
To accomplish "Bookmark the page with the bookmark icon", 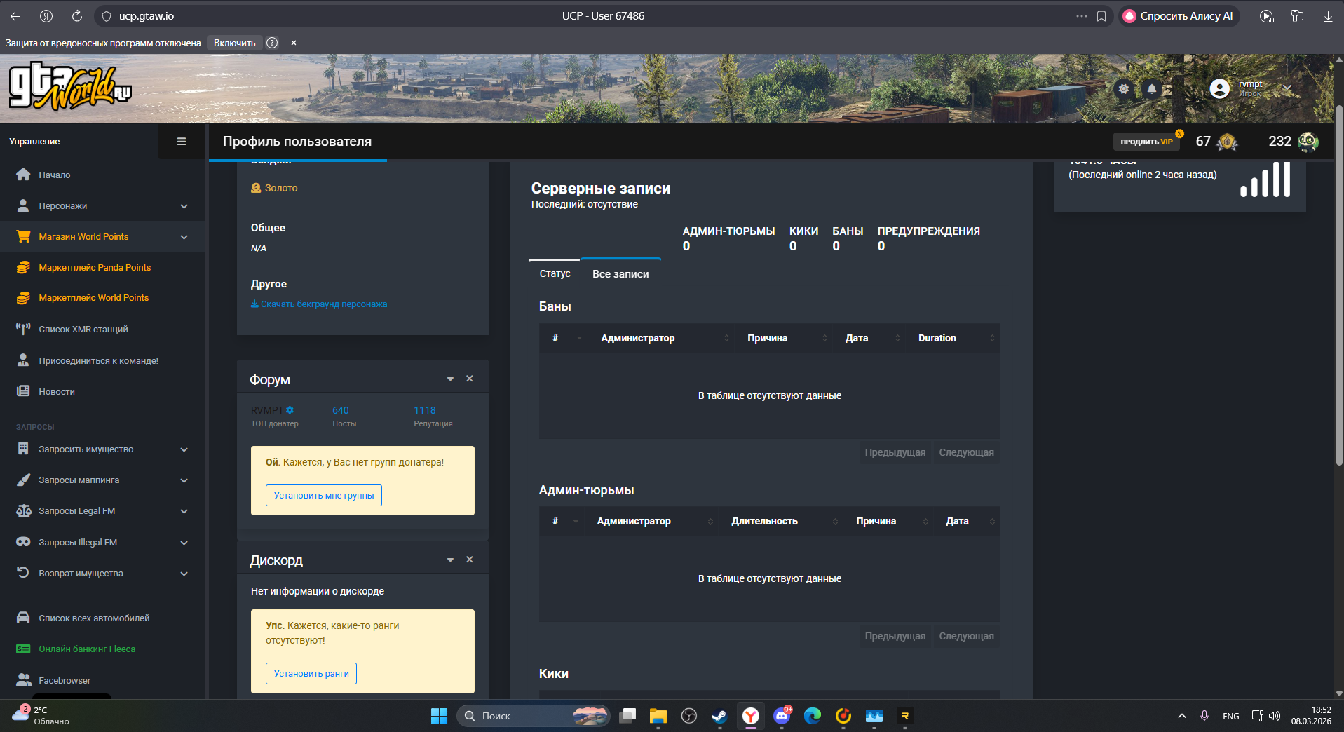I will pos(1101,16).
